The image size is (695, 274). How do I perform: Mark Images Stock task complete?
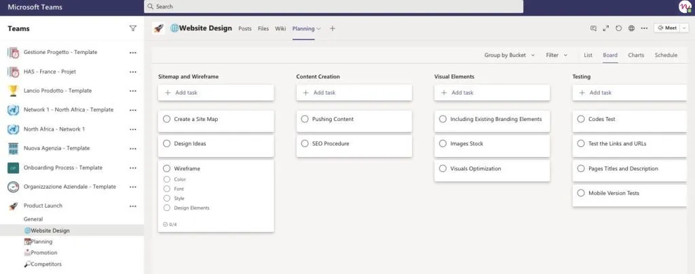[x=443, y=143]
